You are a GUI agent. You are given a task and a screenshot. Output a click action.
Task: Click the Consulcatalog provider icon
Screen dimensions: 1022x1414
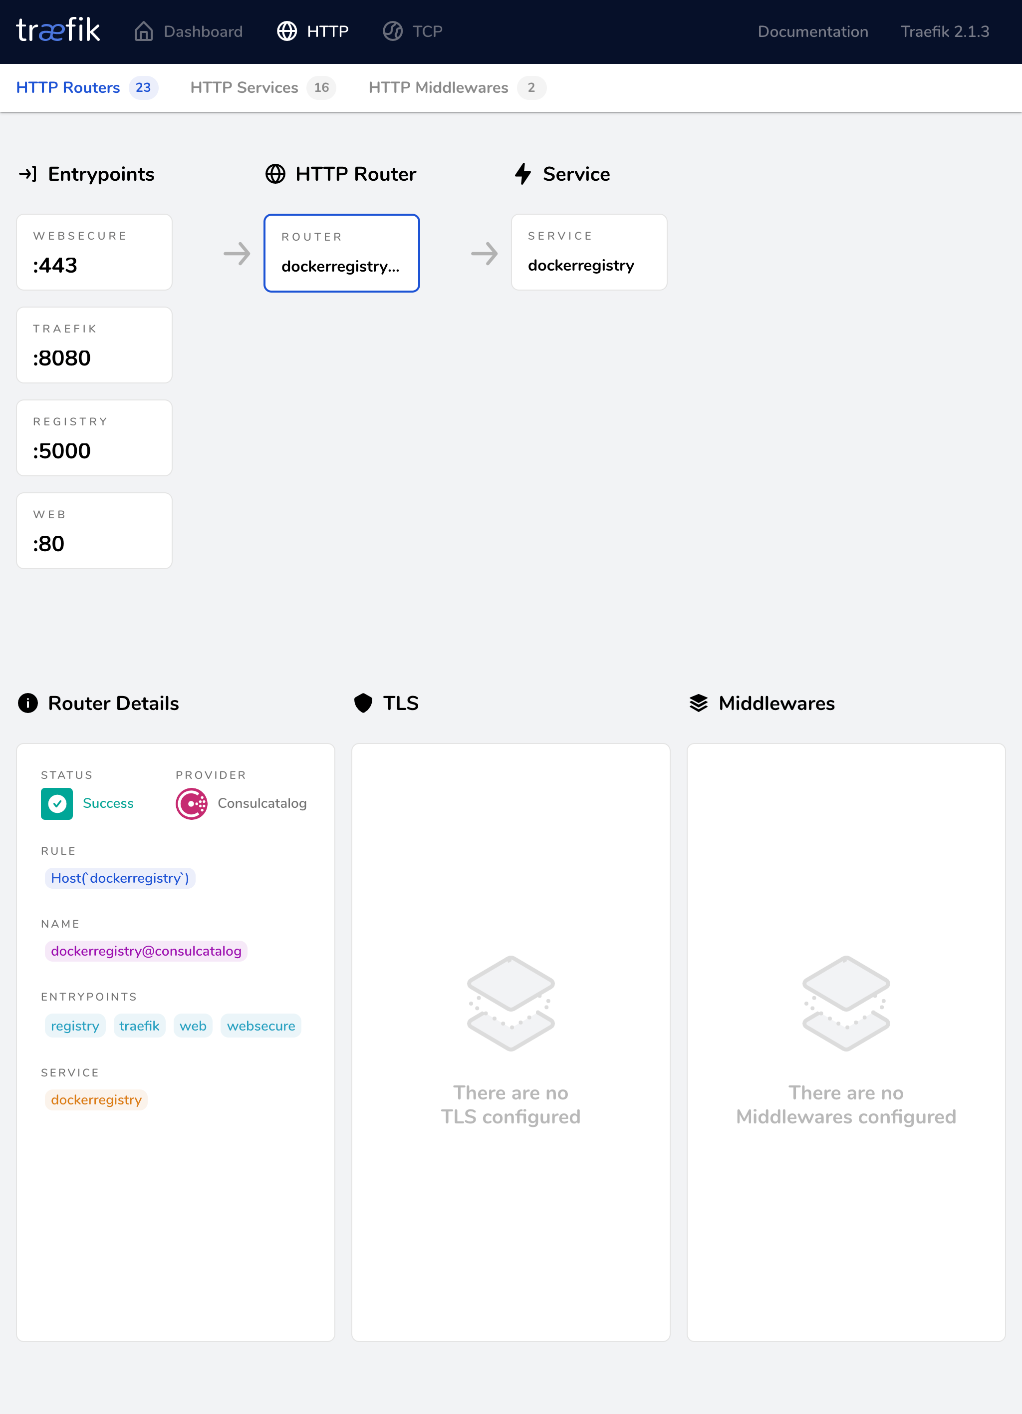pyautogui.click(x=191, y=804)
